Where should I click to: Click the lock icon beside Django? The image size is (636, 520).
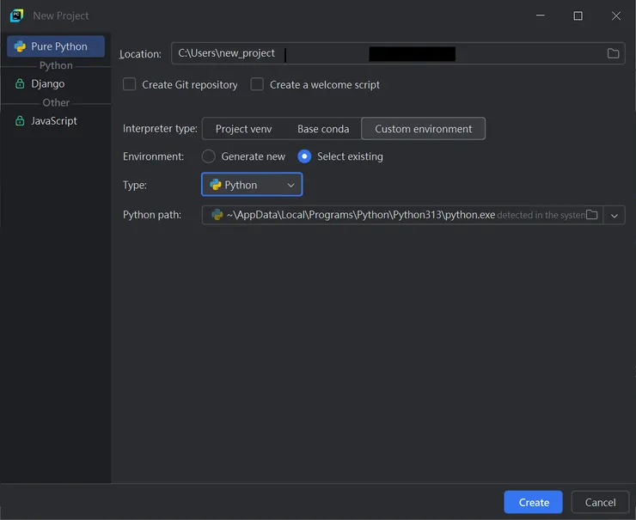[x=20, y=84]
